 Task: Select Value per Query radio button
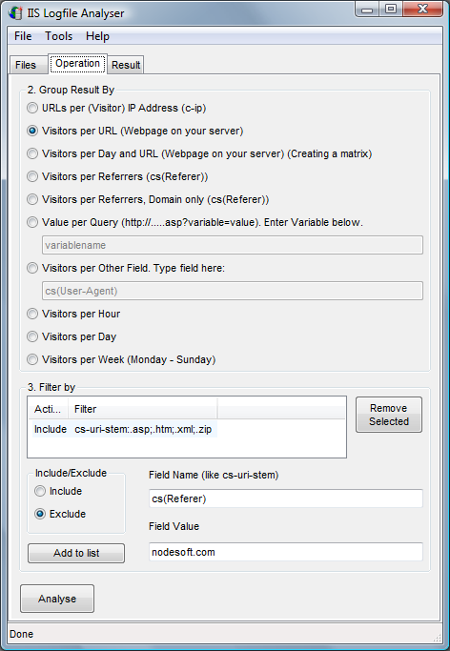32,222
